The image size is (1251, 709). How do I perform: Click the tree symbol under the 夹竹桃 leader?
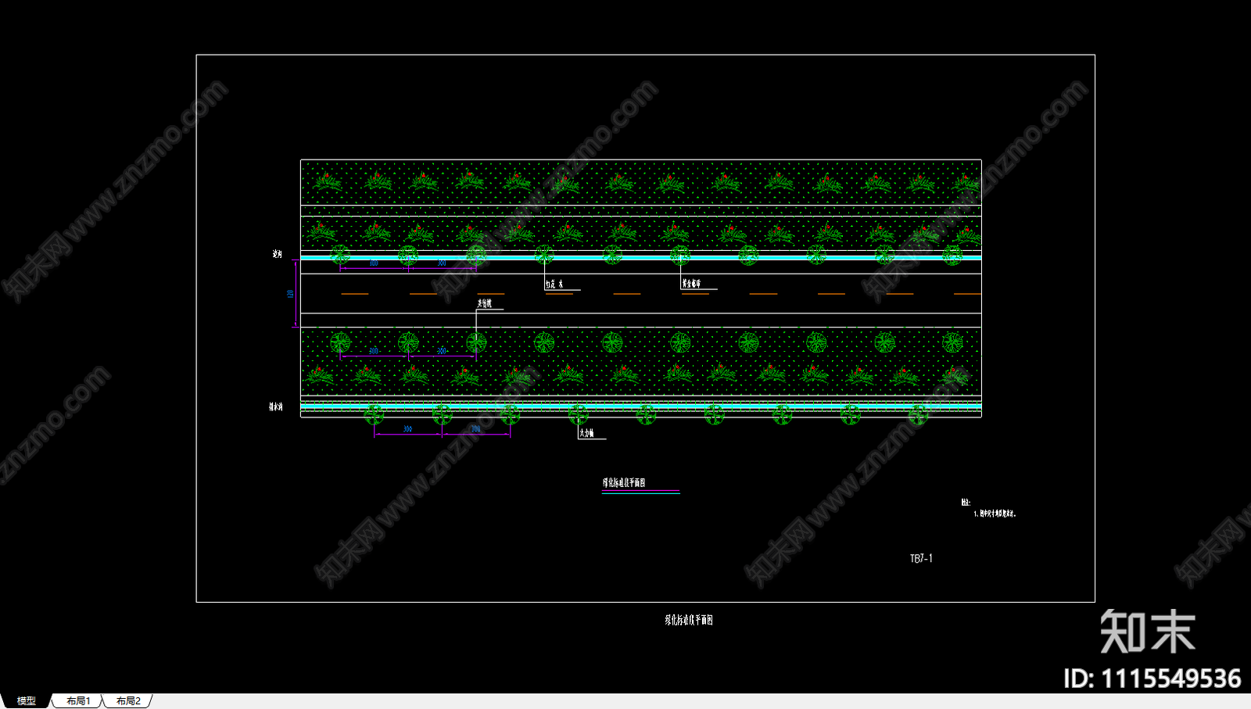476,342
